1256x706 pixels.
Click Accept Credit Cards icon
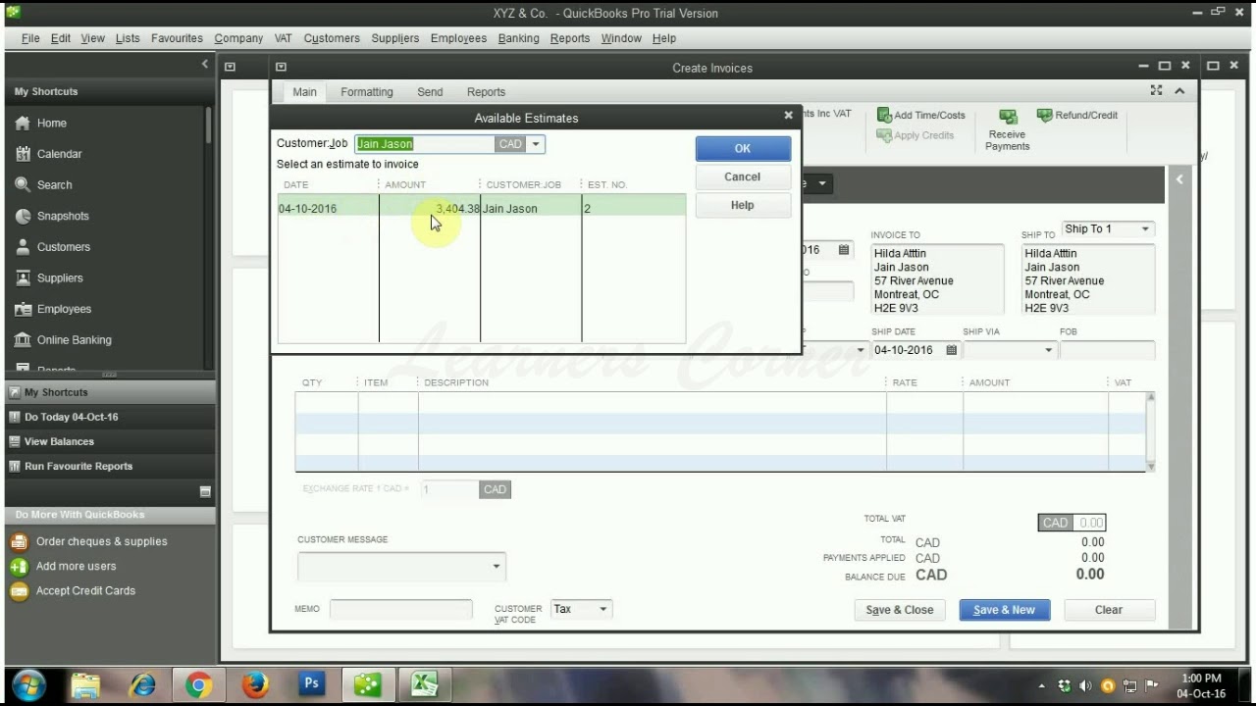point(19,590)
